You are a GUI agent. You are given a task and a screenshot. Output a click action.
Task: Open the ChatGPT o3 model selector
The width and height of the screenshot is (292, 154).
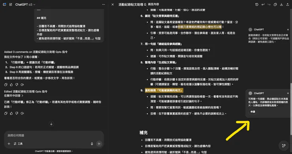point(25,4)
